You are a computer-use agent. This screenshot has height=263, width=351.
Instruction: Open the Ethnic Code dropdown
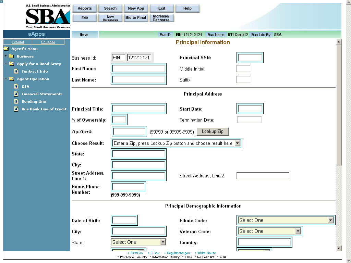click(x=330, y=220)
